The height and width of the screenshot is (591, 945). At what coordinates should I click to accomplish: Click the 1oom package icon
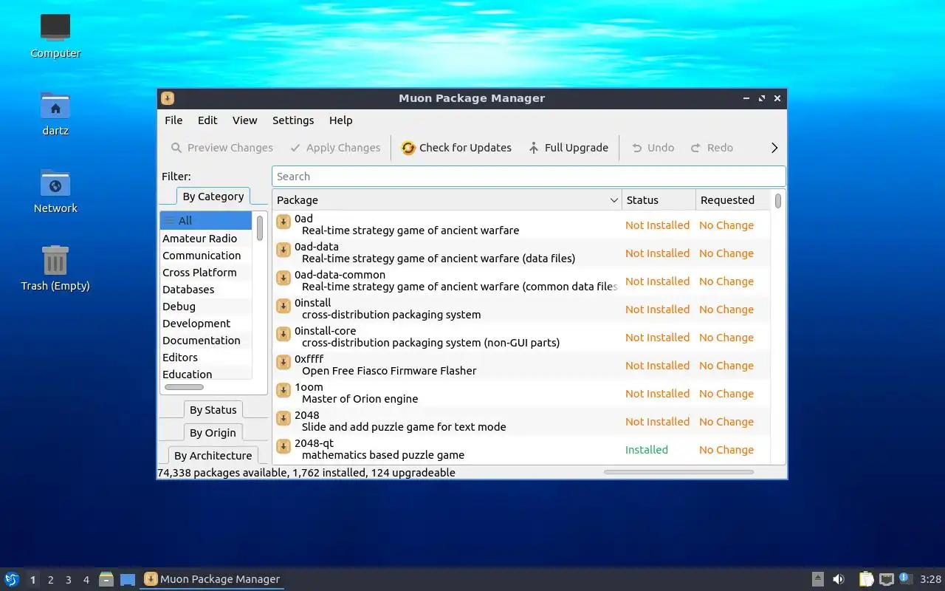(x=283, y=390)
